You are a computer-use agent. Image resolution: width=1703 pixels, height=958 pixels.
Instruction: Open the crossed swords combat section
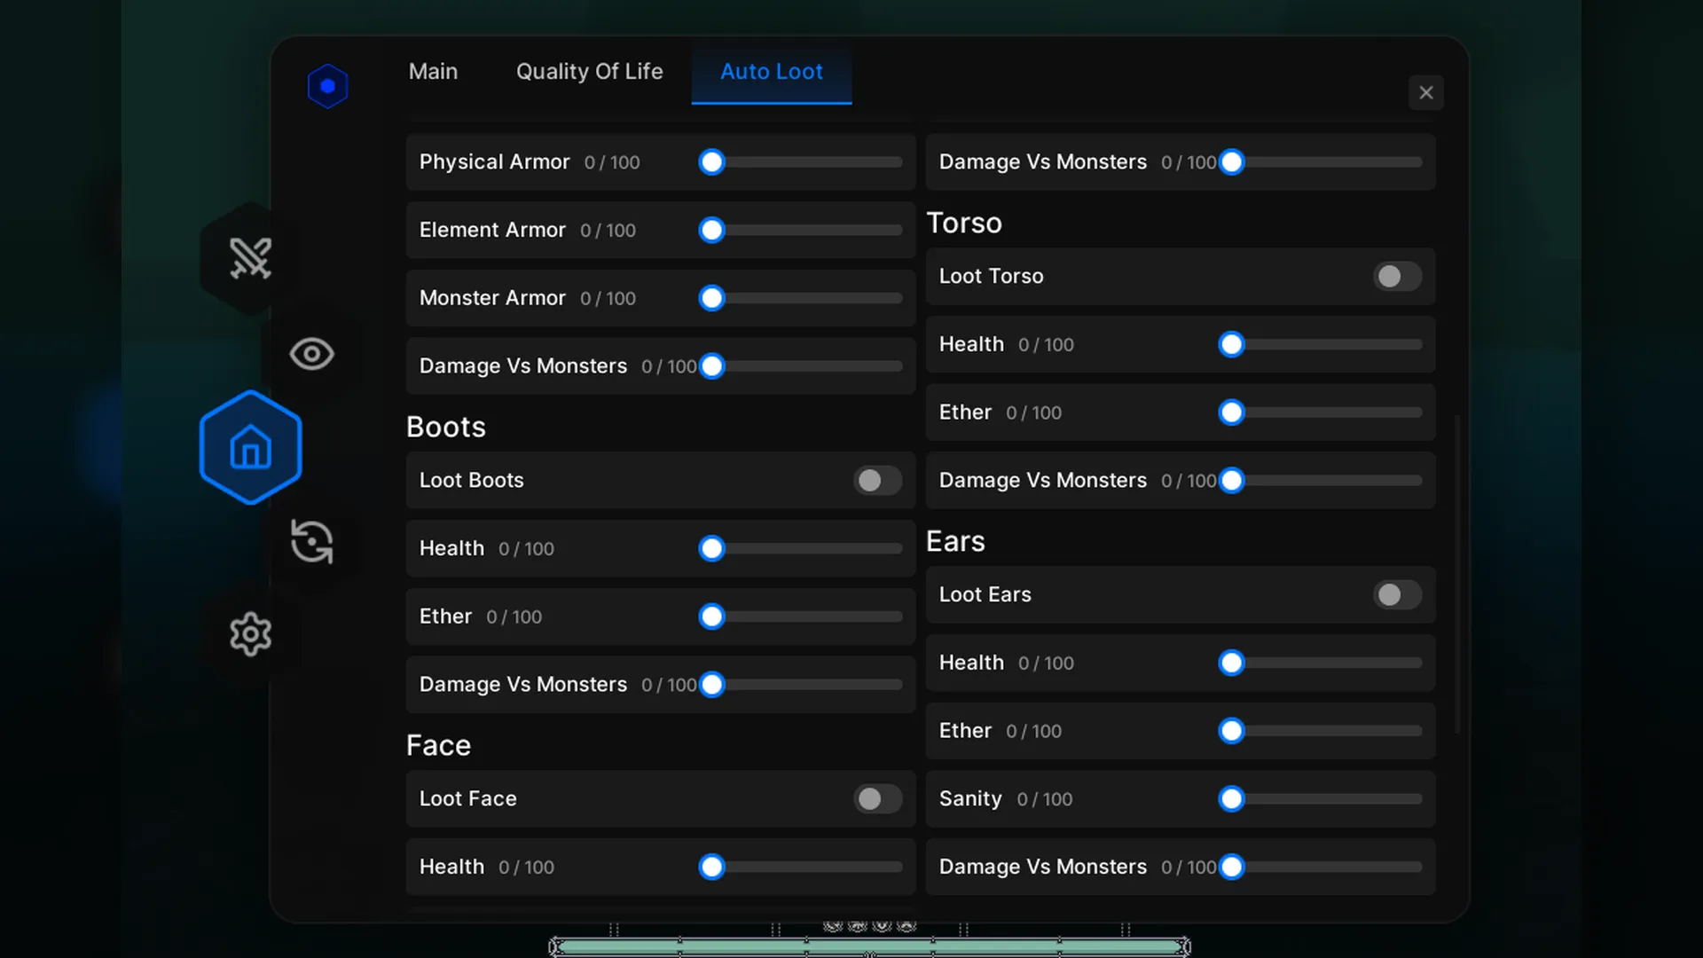(x=250, y=258)
